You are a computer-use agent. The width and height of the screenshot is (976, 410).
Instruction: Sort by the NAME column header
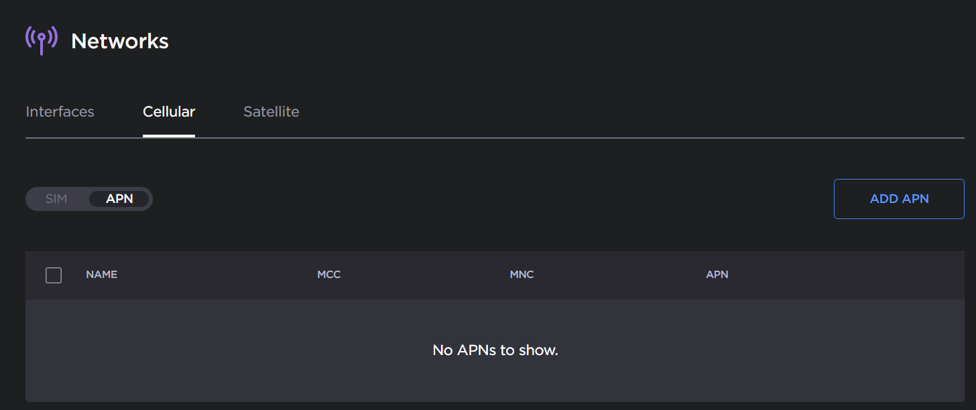click(x=102, y=275)
